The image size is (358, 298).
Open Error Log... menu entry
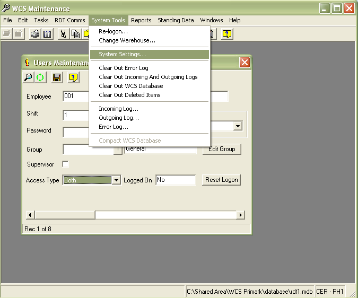pos(150,127)
